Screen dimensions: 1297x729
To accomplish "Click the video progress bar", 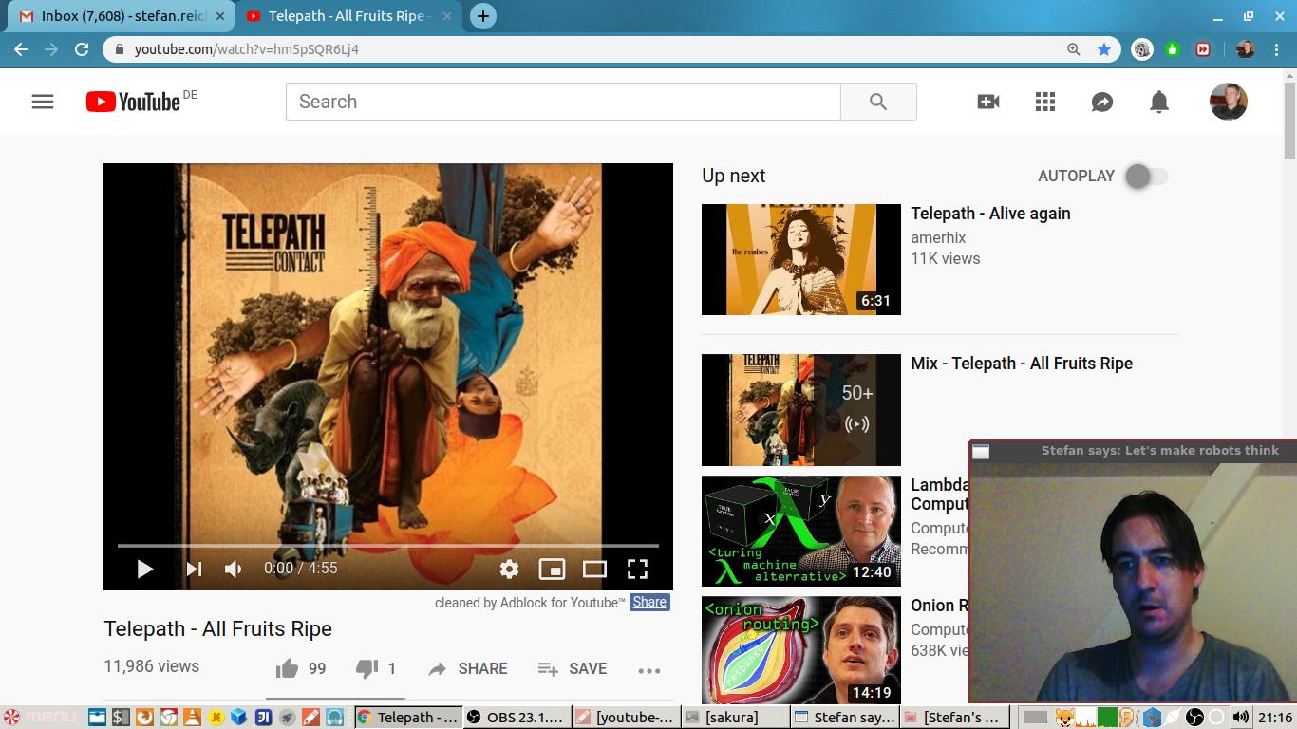I will (x=387, y=546).
